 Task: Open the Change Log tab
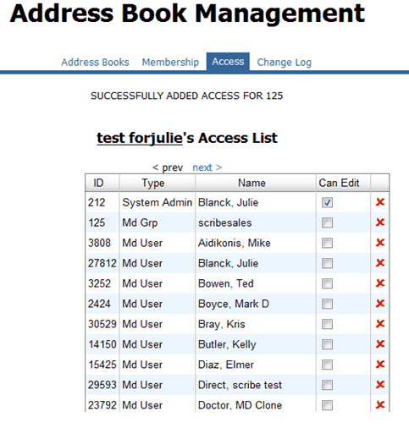(284, 63)
